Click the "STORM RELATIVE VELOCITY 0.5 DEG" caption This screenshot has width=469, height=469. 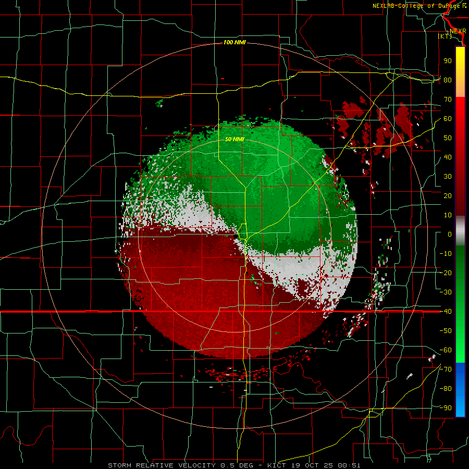[180, 465]
